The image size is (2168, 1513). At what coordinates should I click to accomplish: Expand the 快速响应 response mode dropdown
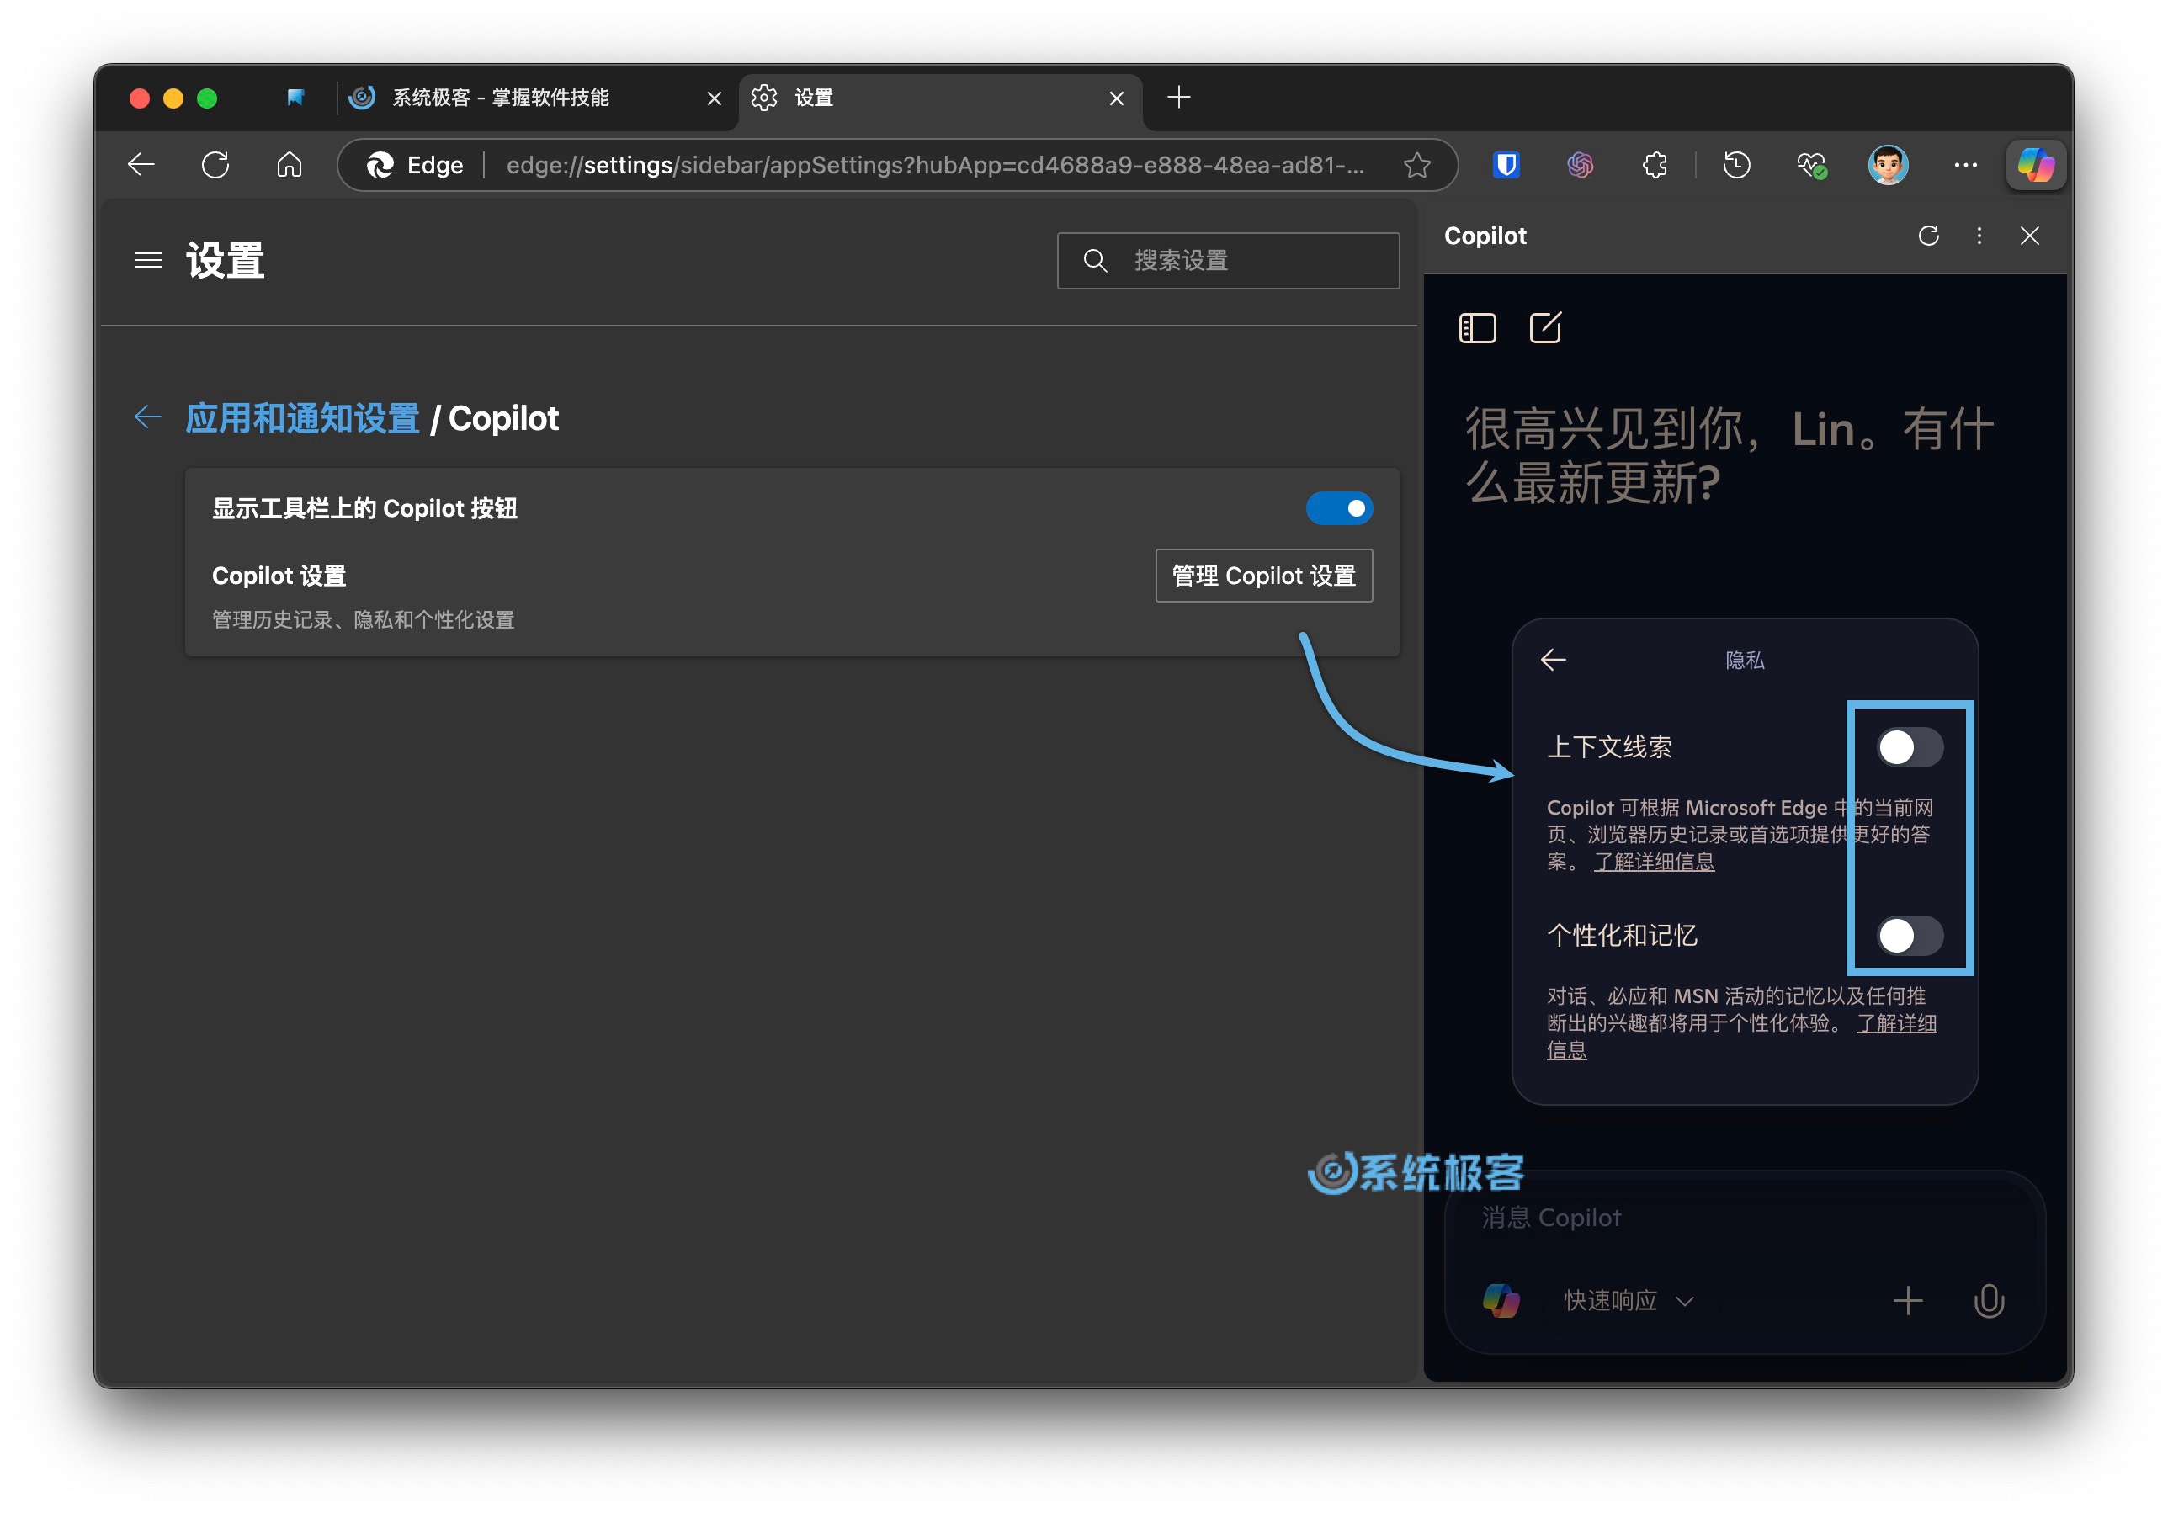1628,1301
